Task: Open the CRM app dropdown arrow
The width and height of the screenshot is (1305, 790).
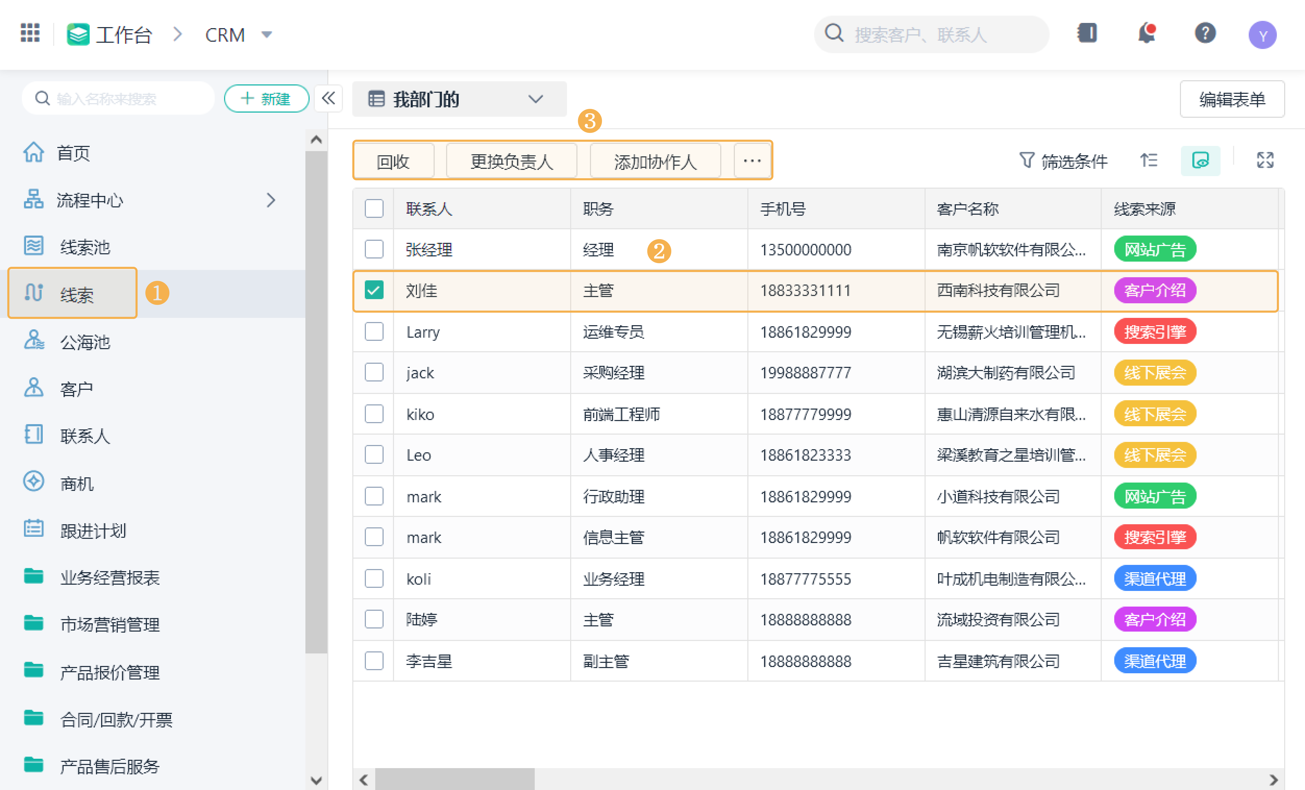Action: (267, 35)
